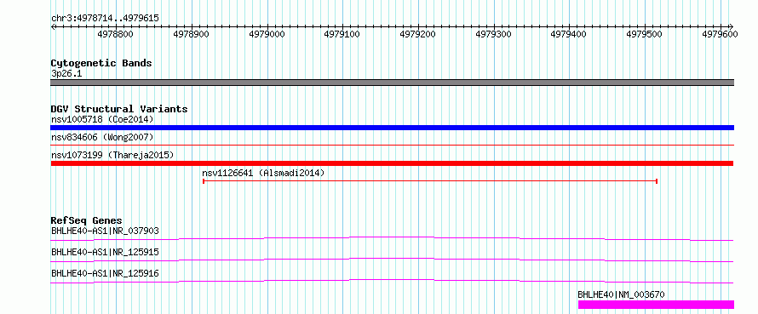Viewport: 758px width, 314px height.
Task: Click the BHLHE40-AS1|NR_037903 transcript label
Action: [x=105, y=231]
